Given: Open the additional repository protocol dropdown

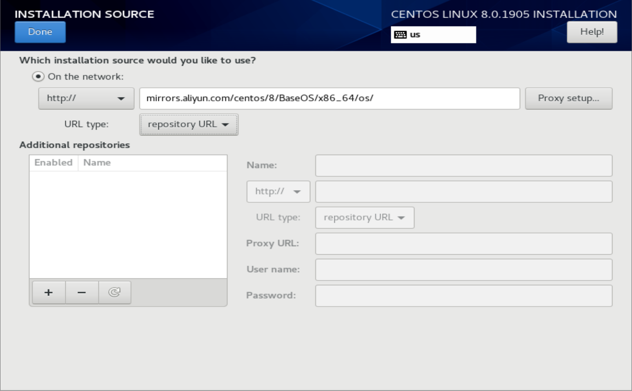Looking at the screenshot, I should (x=278, y=191).
